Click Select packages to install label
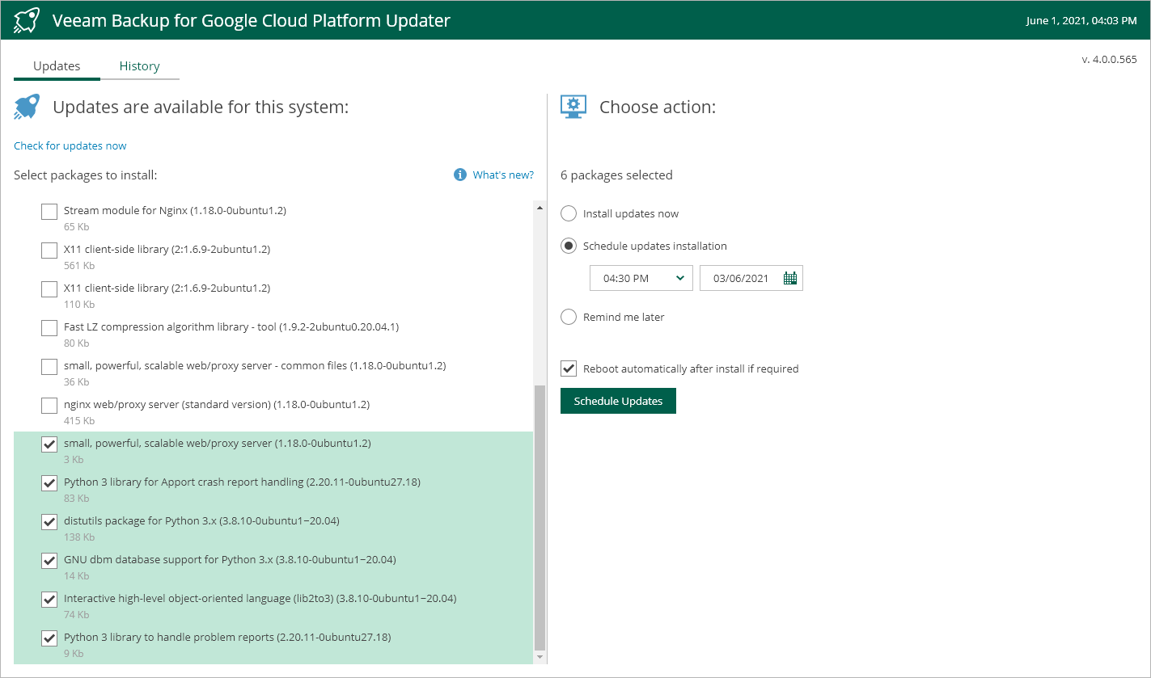Screen dimensions: 1151x678 pyautogui.click(x=86, y=175)
